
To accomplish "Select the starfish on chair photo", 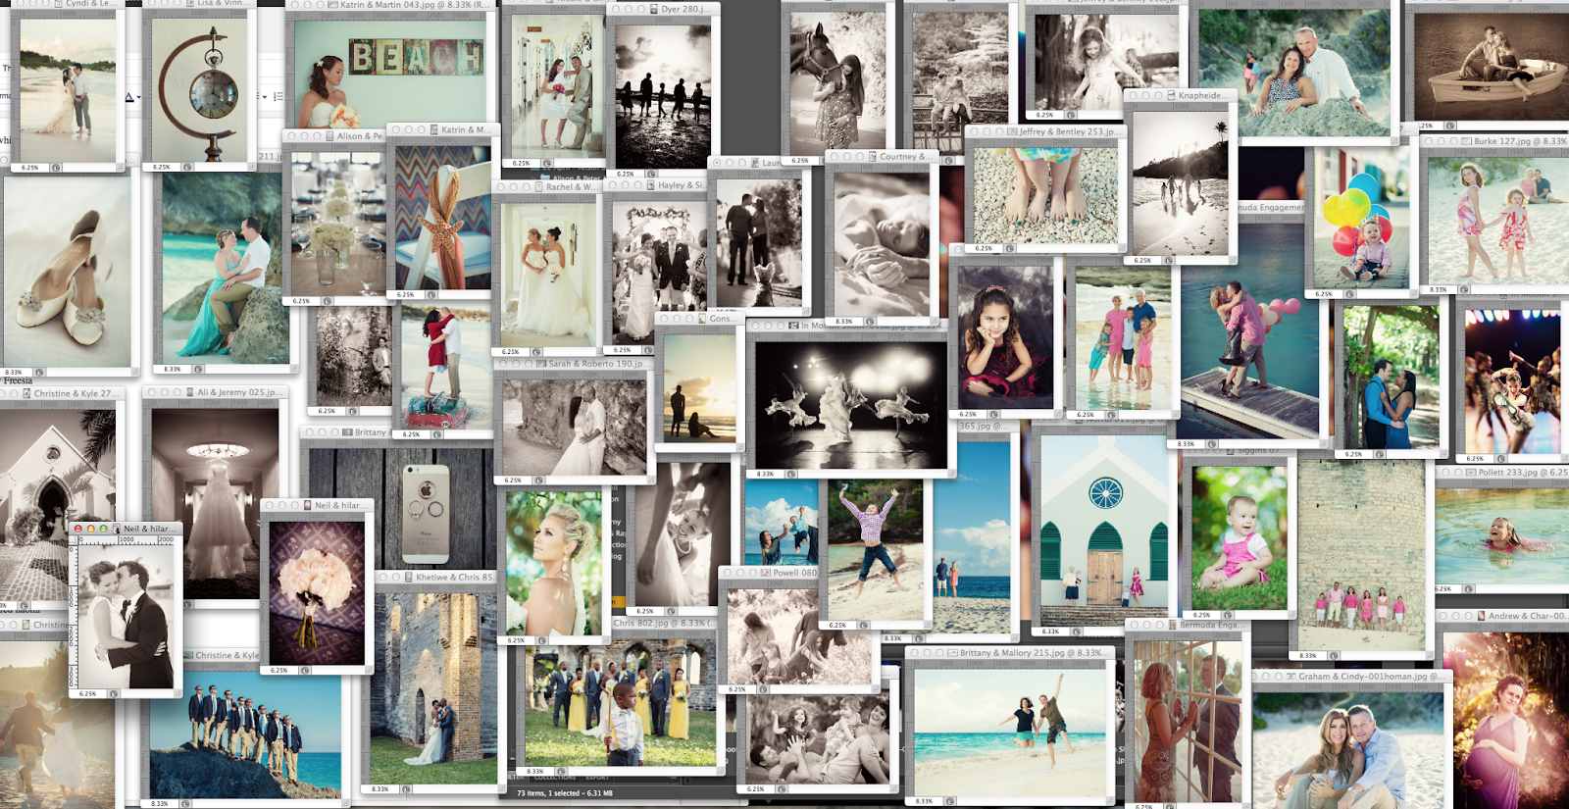I will point(443,217).
